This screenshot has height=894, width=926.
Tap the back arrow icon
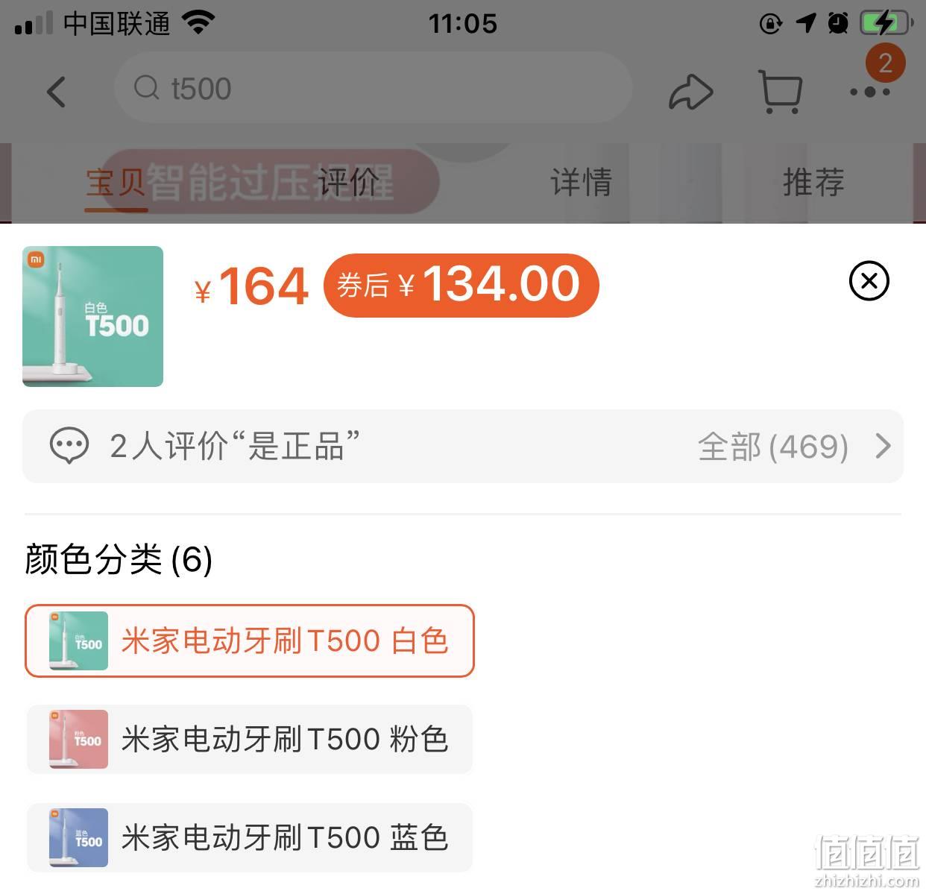pos(57,92)
